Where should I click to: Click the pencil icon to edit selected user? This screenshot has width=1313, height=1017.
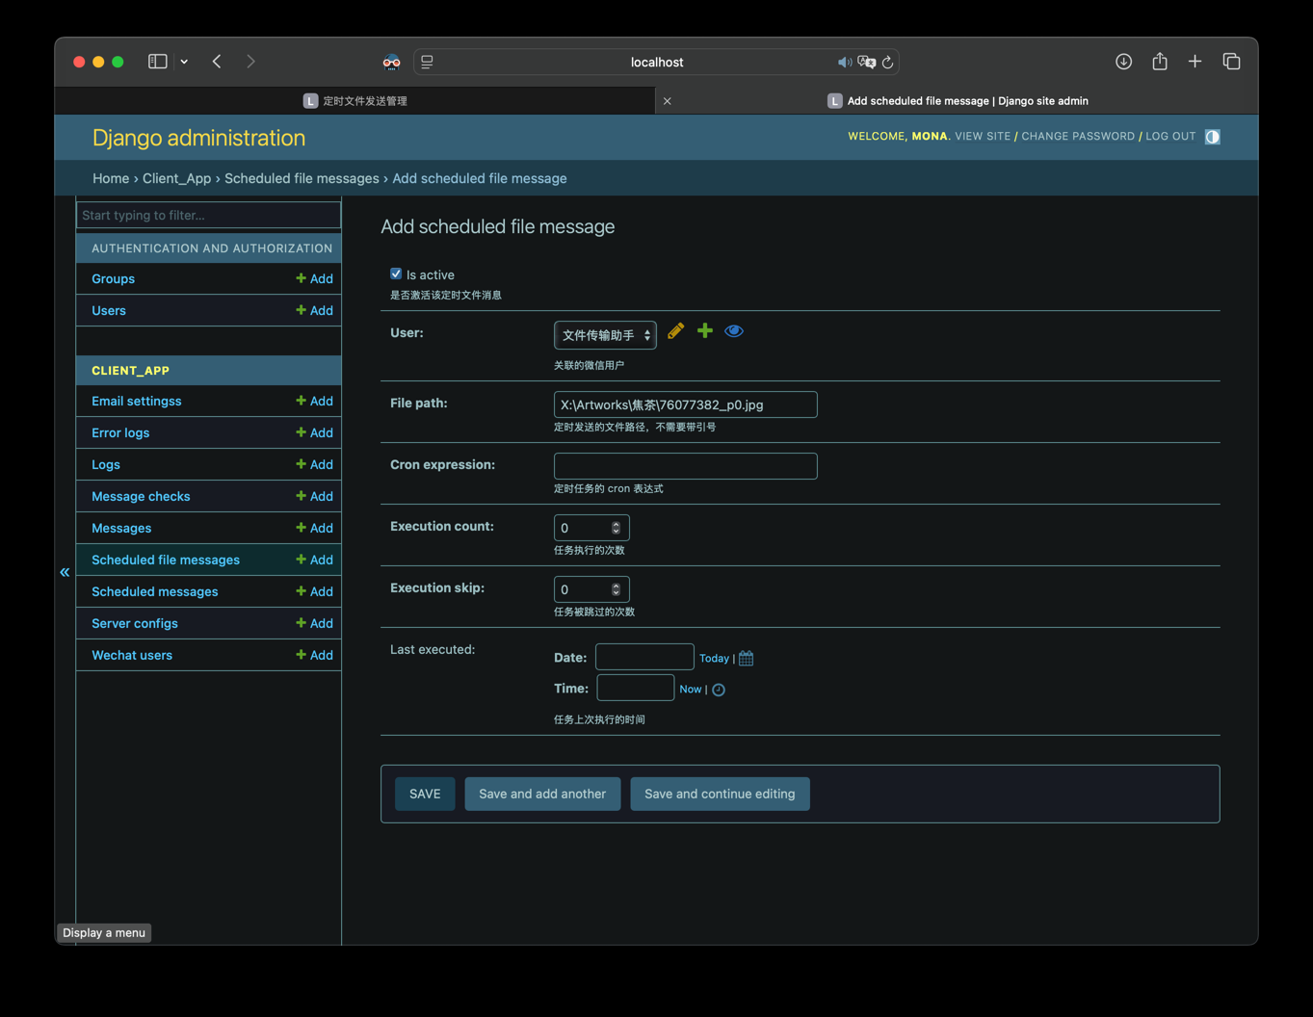coord(675,331)
